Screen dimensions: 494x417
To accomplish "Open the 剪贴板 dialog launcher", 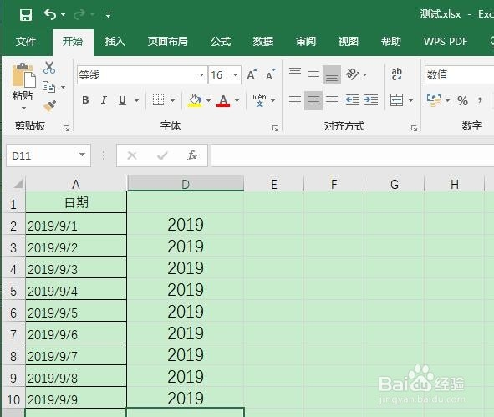I will (66, 128).
